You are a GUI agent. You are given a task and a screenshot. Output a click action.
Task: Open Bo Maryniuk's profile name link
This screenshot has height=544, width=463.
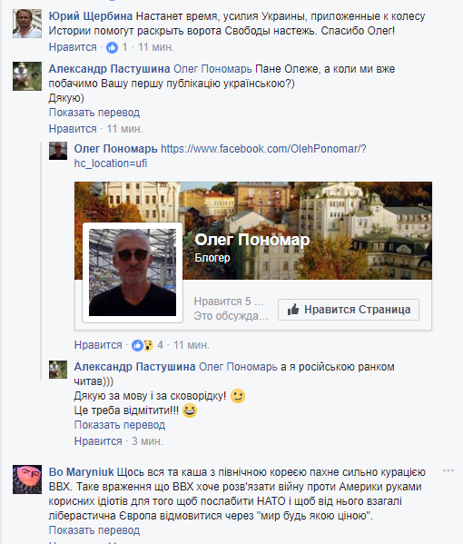pyautogui.click(x=81, y=472)
